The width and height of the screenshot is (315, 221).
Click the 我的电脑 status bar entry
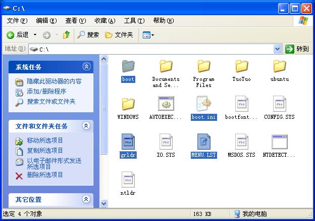coord(250,214)
